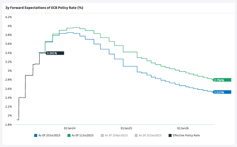Show the 'As Of 25Apr2023' series label

116,135
